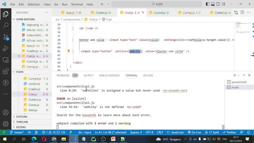254x143 pixels.
Task: Toggle the bottom panel visibility
Action: pos(213,4)
